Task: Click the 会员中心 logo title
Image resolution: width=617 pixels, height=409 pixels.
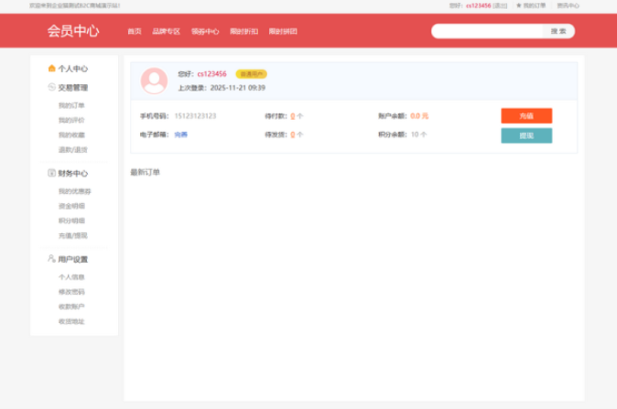Action: [x=73, y=31]
